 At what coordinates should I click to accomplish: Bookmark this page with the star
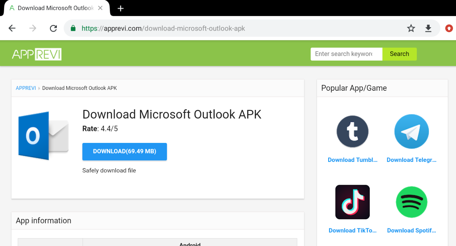[411, 28]
